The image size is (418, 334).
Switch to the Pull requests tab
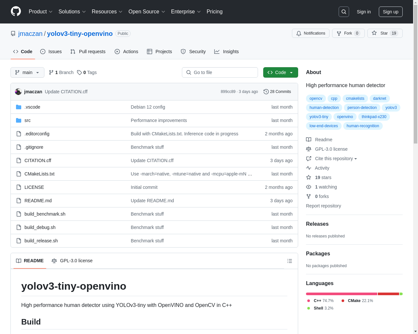[88, 52]
